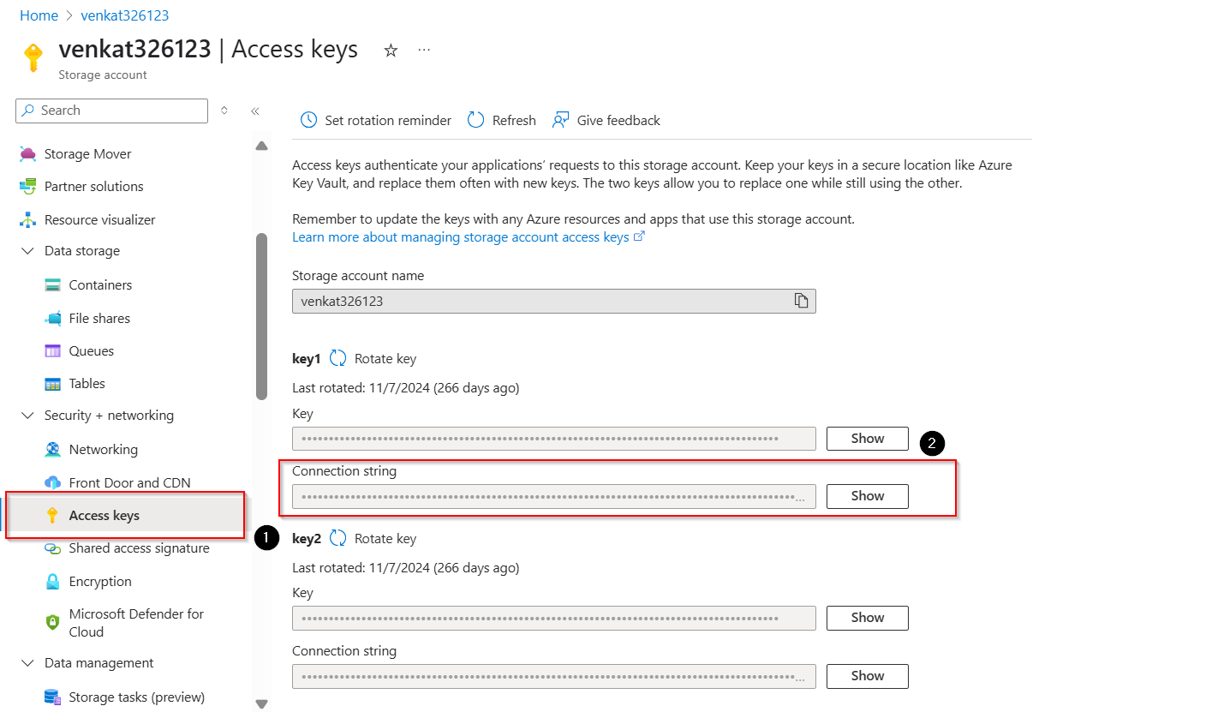Open the more options ellipsis menu
Image resolution: width=1206 pixels, height=712 pixels.
424,50
